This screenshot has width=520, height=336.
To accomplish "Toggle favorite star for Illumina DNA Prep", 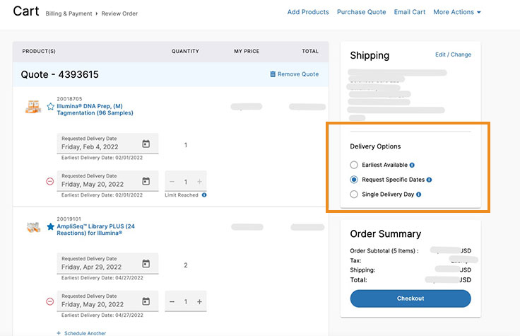I will [50, 106].
